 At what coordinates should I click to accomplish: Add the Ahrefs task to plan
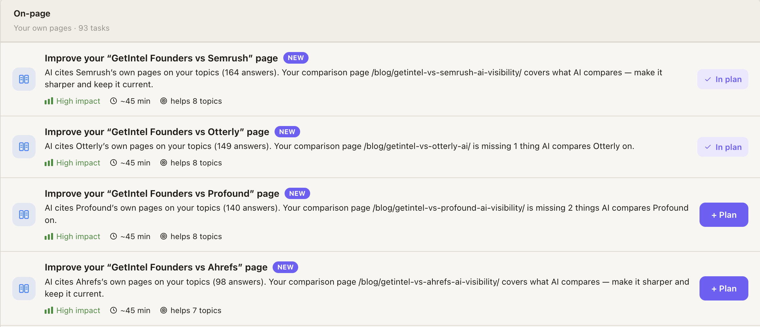724,289
